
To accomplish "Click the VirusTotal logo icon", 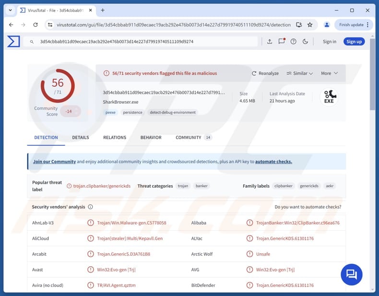I will tap(13, 42).
